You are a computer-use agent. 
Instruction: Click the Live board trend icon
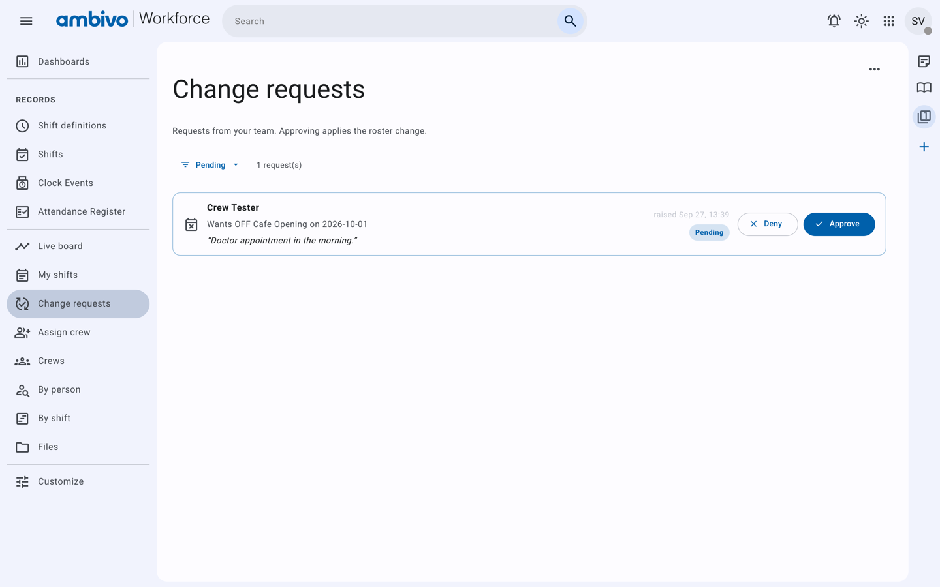(22, 246)
